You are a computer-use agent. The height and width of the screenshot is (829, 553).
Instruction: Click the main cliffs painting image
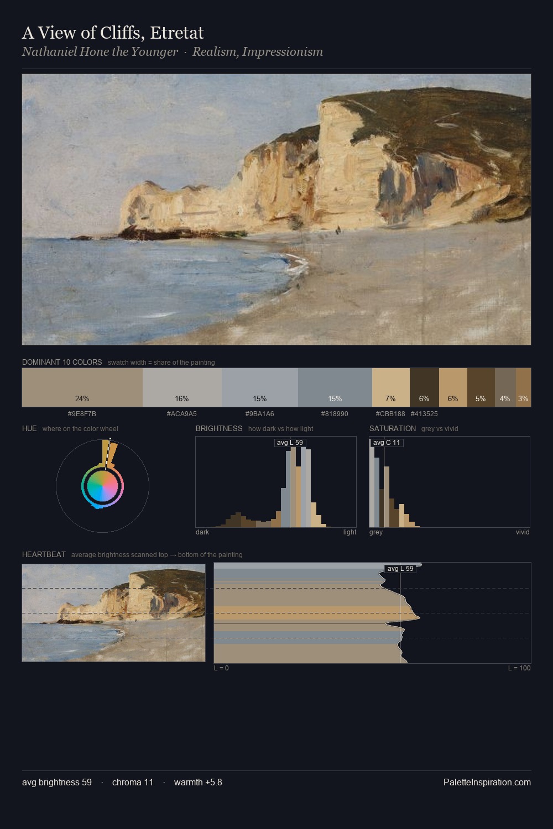pos(276,209)
